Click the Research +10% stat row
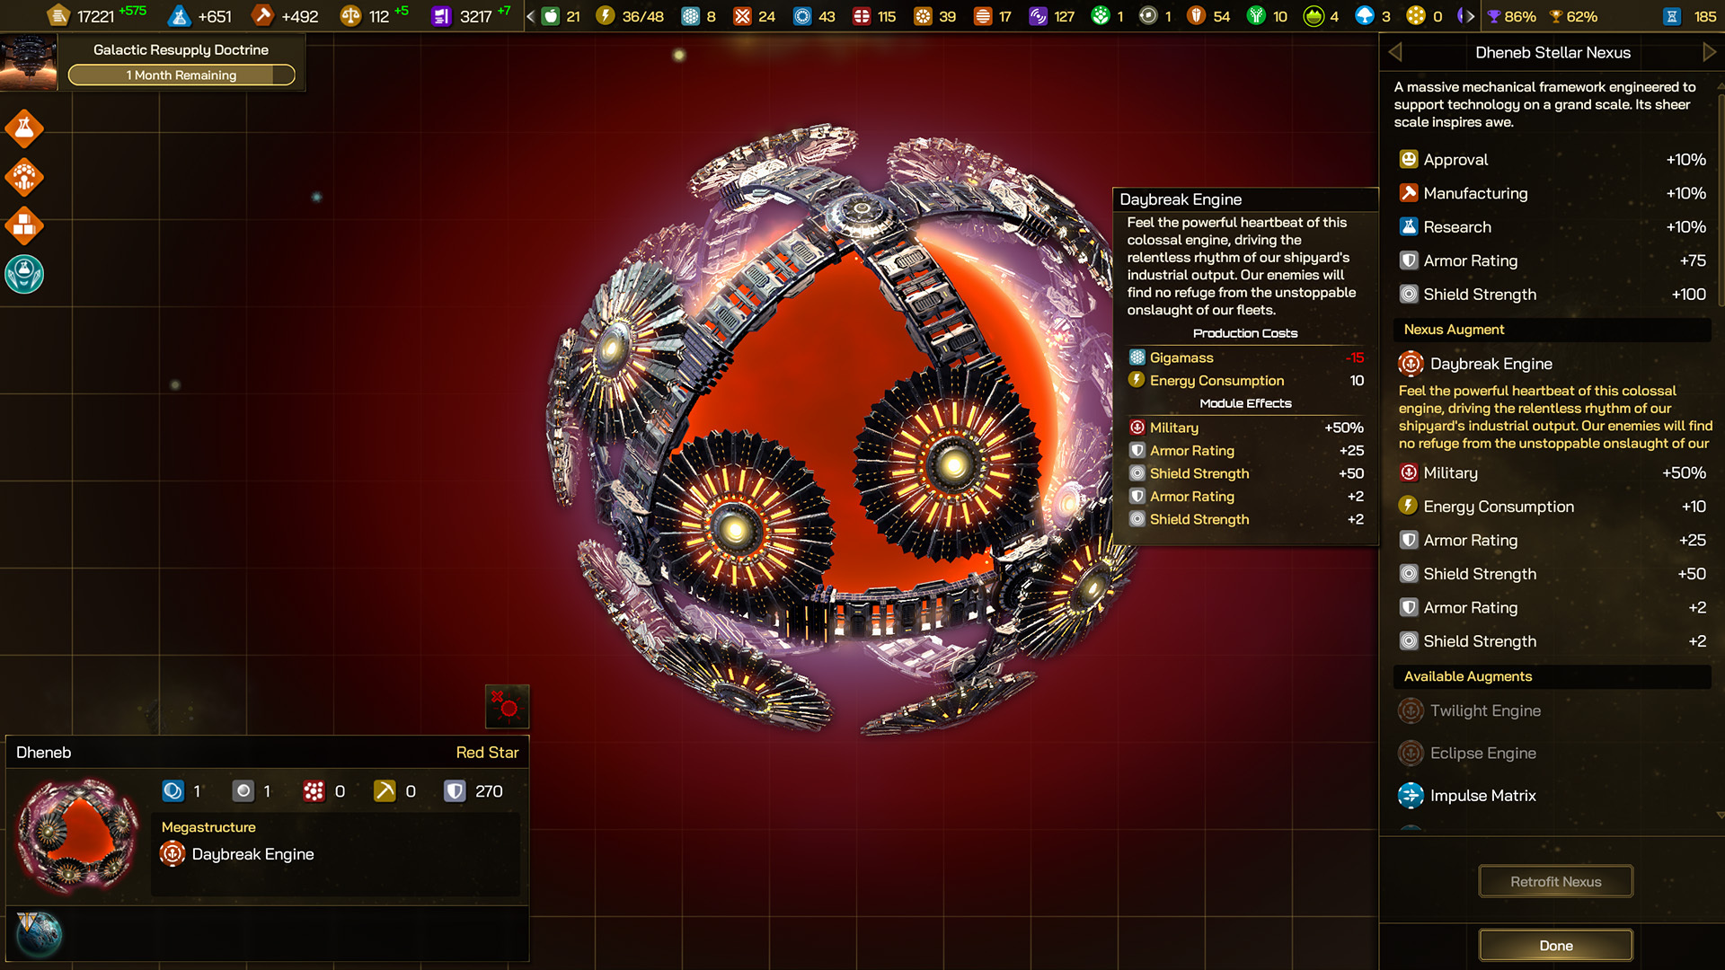1725x970 pixels. tap(1552, 226)
